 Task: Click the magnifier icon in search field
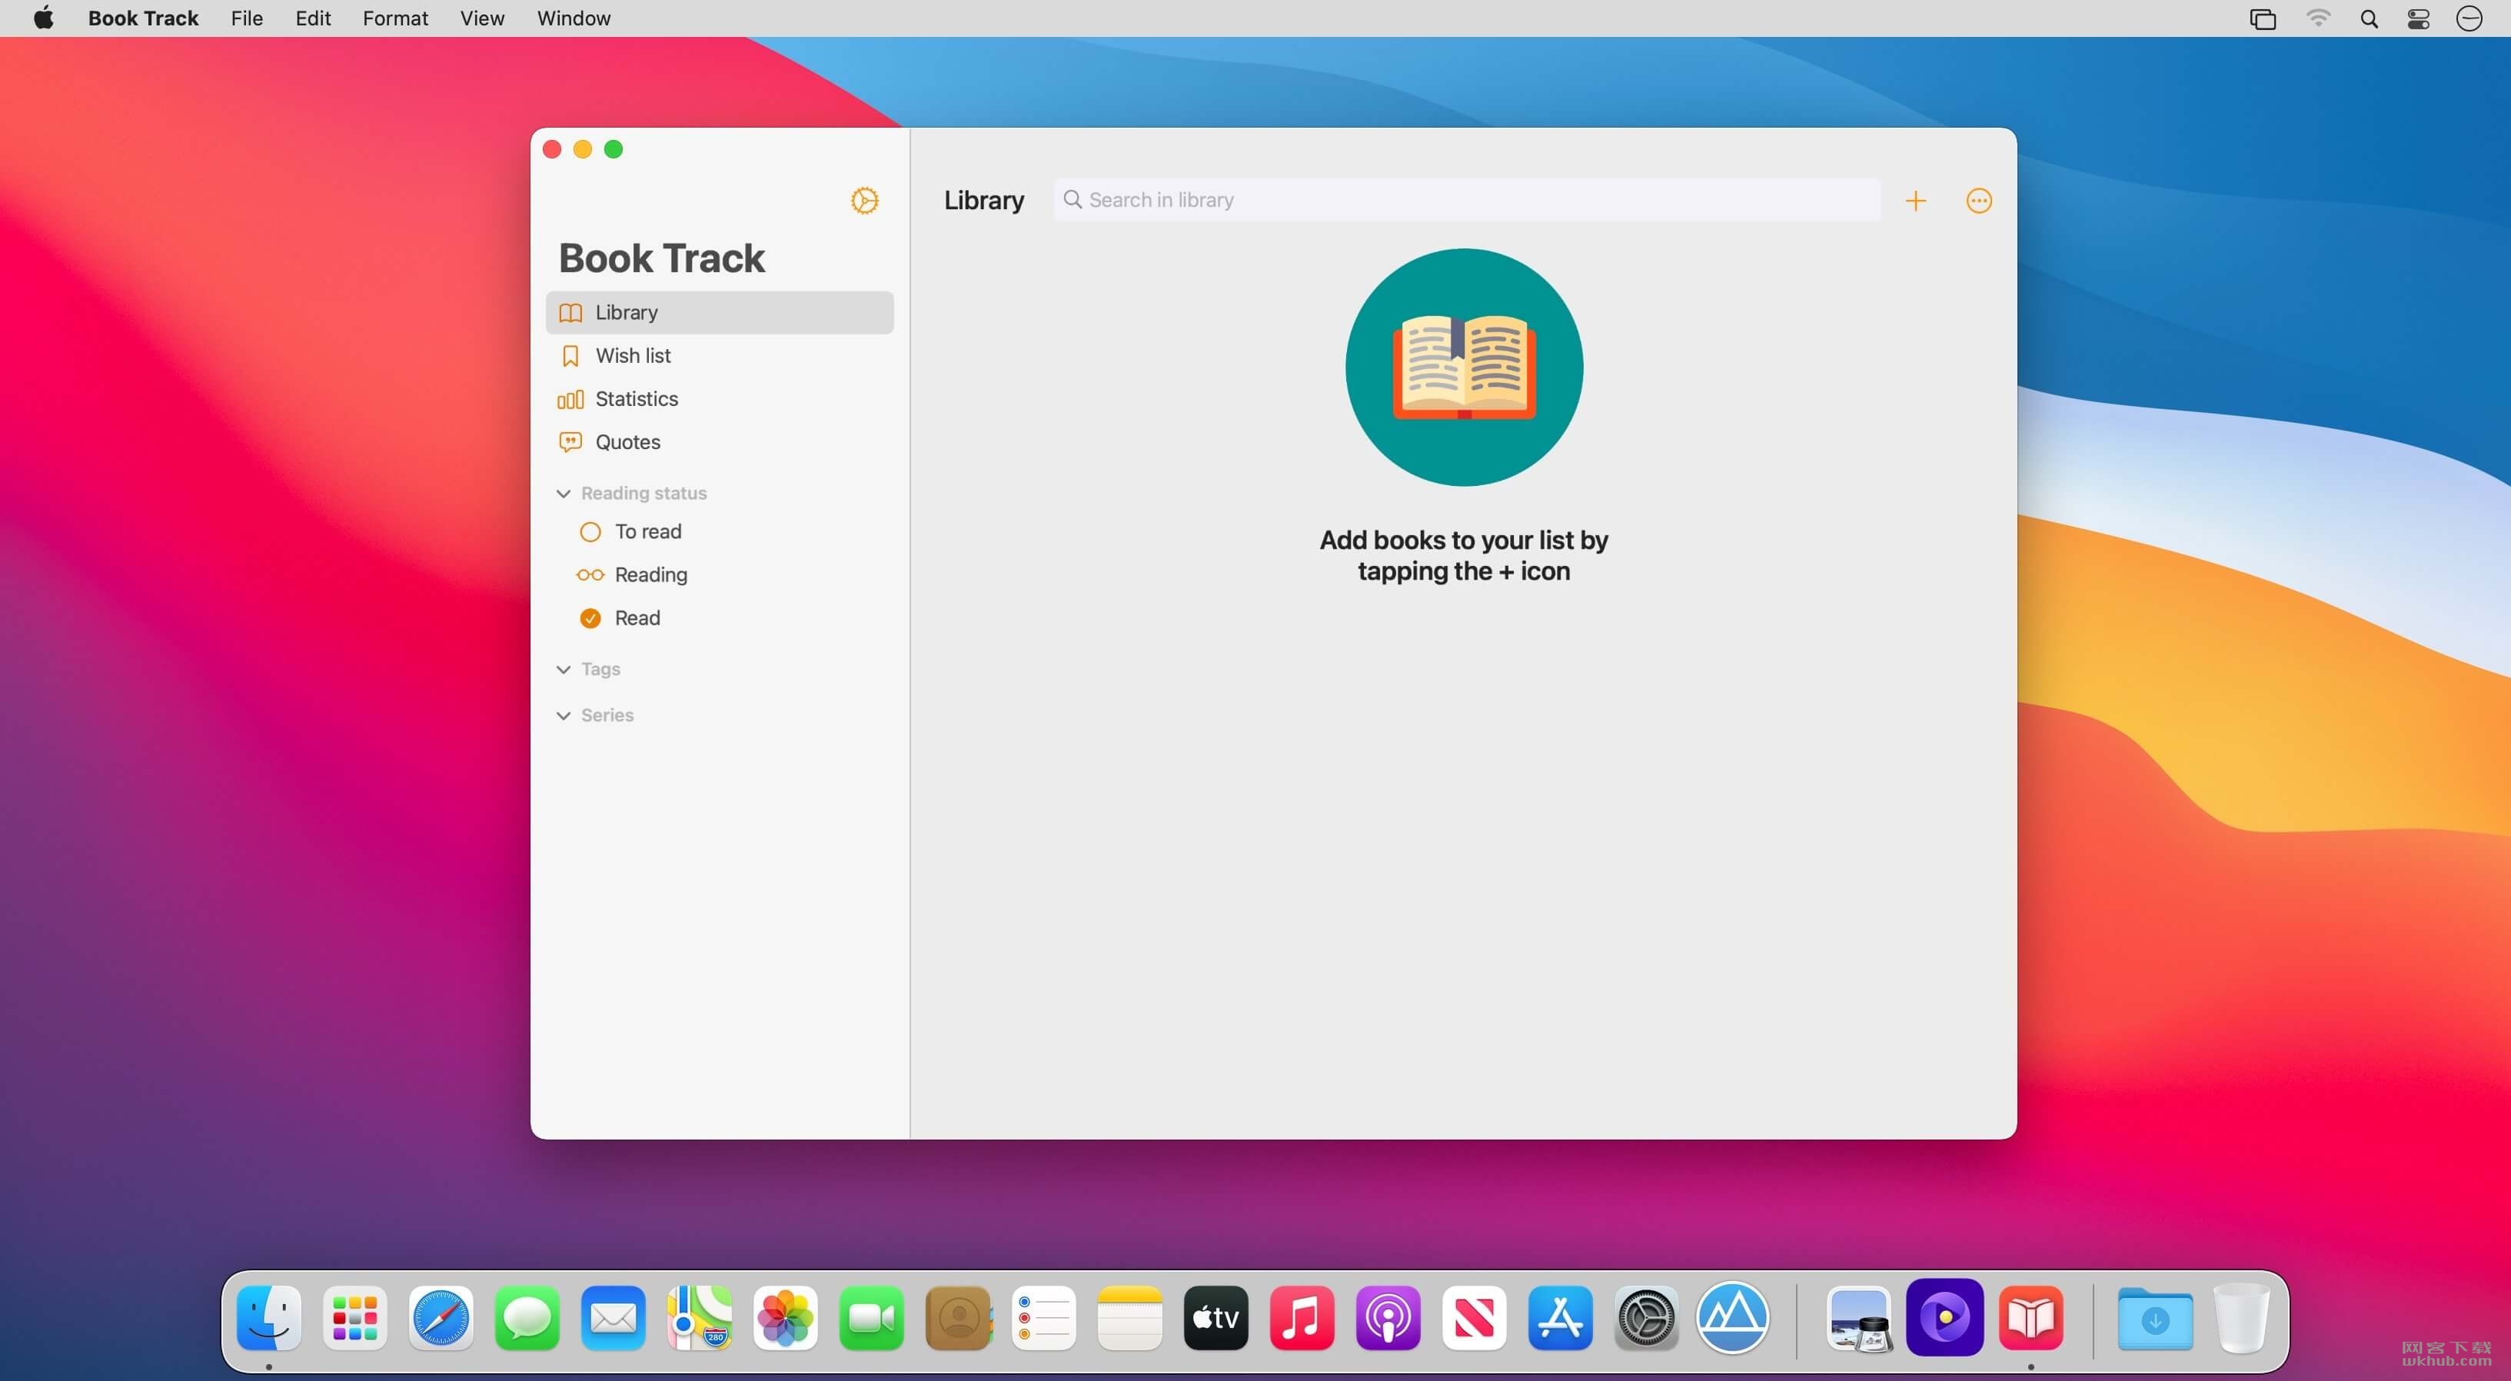pyautogui.click(x=1073, y=200)
